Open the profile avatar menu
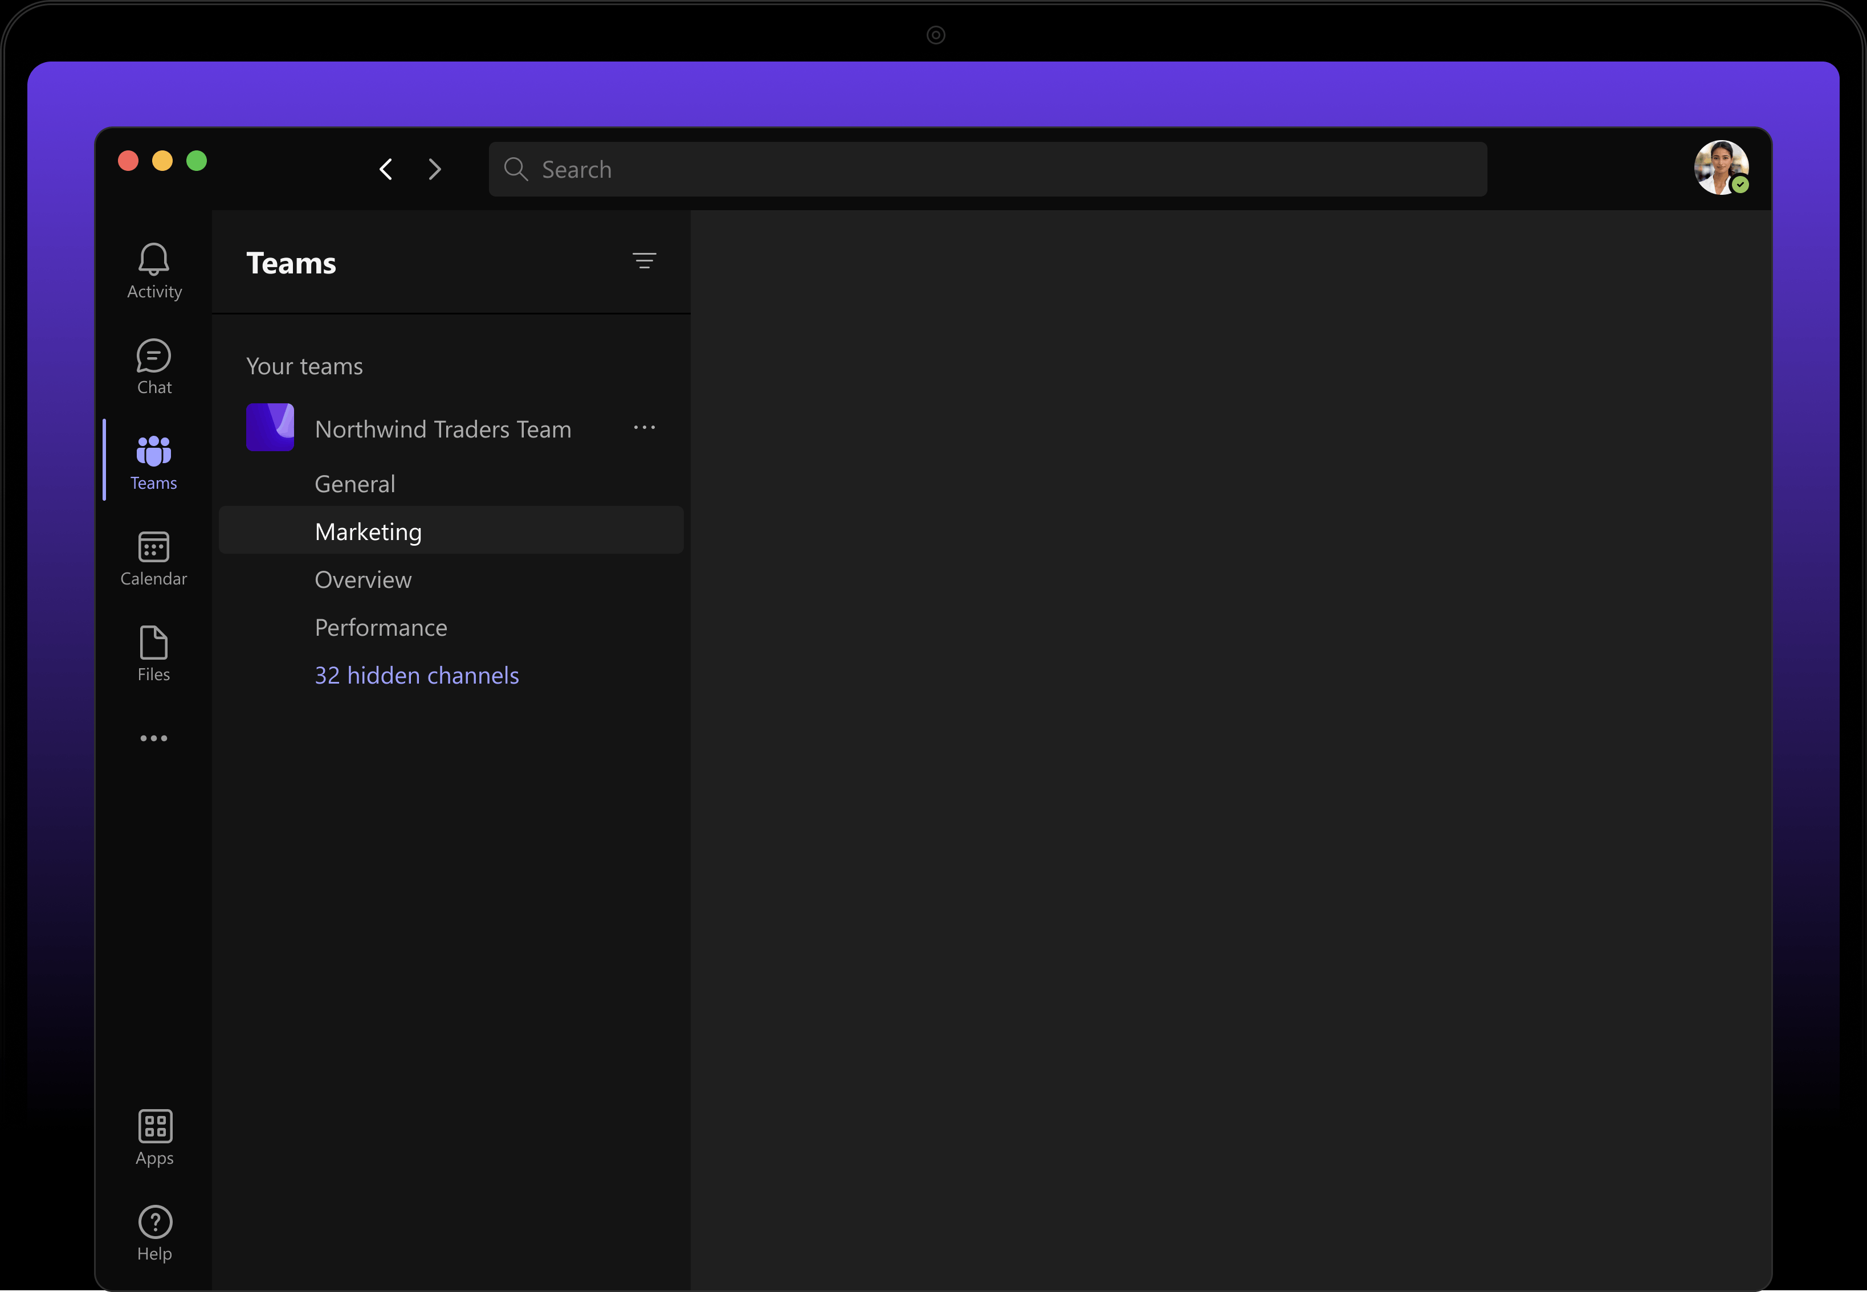Image resolution: width=1867 pixels, height=1292 pixels. point(1721,167)
